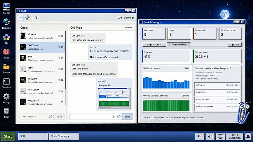Open the Terminal desktop icon
This screenshot has width=253, height=142.
coord(6,83)
